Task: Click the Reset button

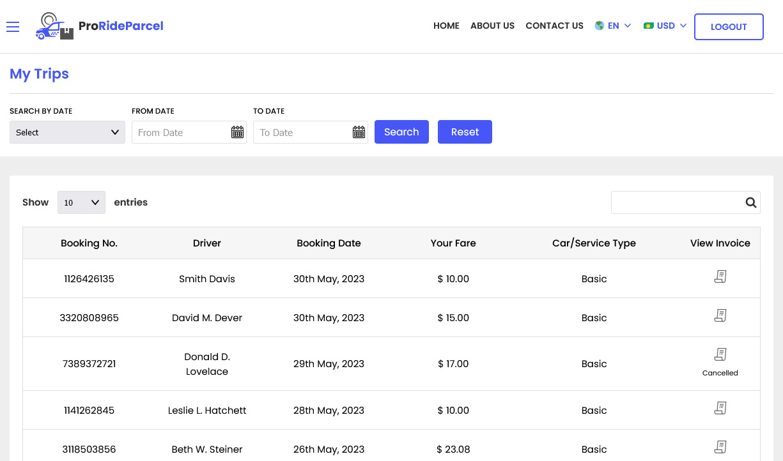Action: [465, 132]
